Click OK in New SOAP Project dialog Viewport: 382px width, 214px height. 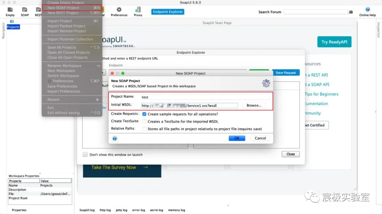[x=237, y=138]
